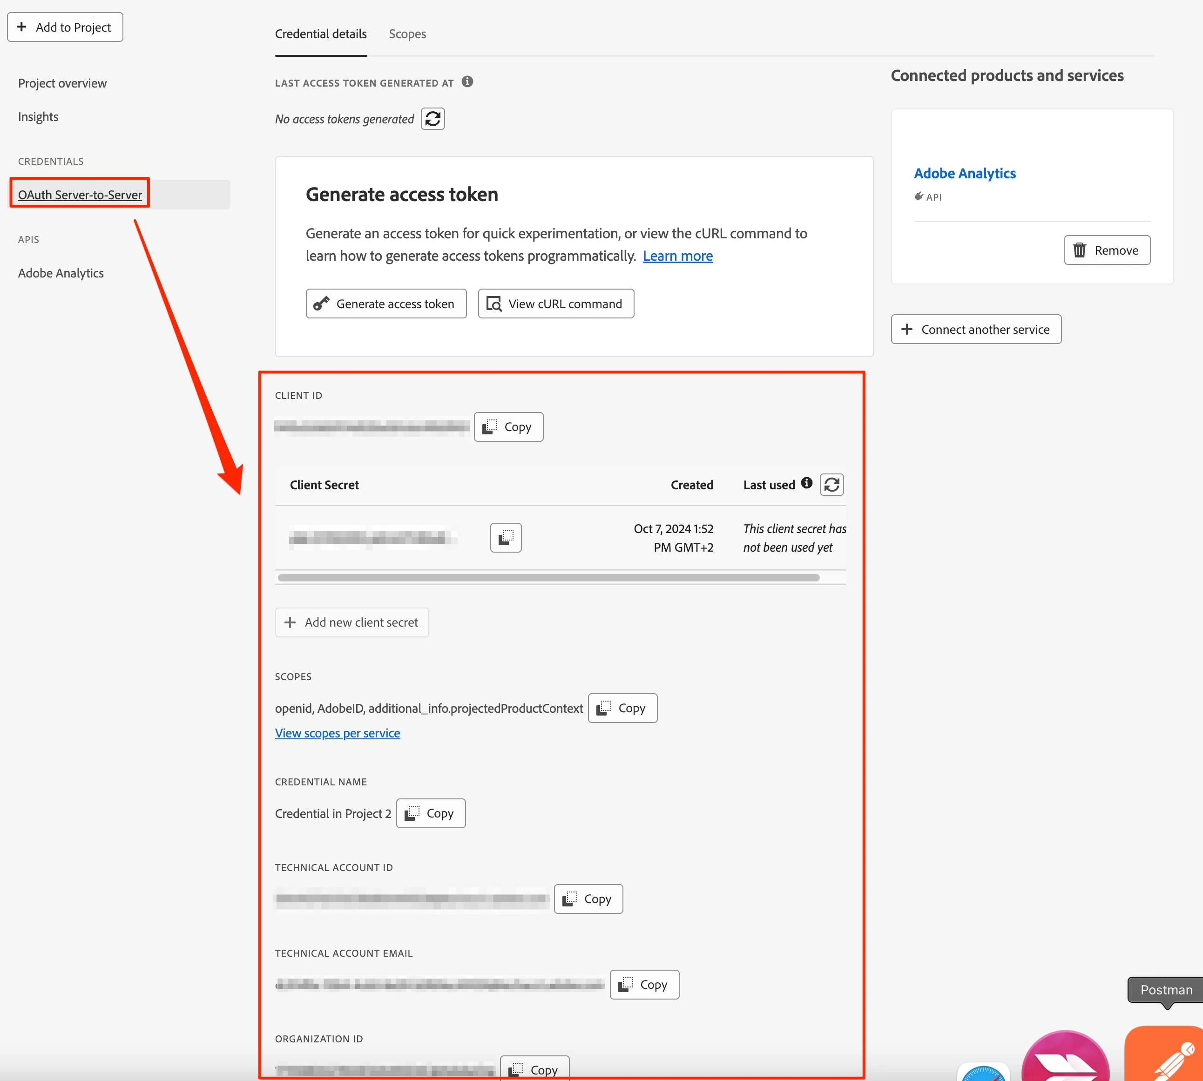Remove the Adobe Analytics connected service

coord(1107,250)
